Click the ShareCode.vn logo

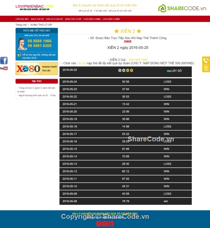coord(182,8)
